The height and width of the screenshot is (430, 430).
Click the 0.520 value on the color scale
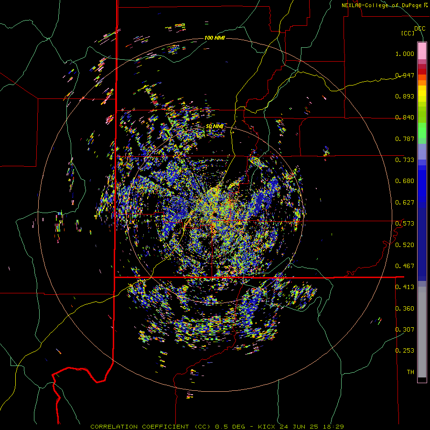click(405, 245)
